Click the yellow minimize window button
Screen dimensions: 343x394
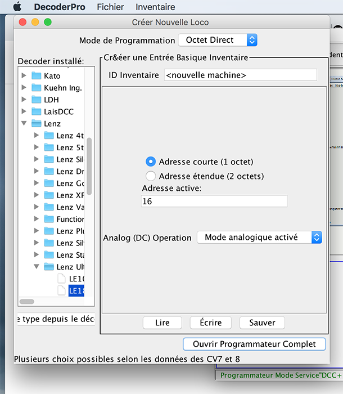tap(35, 22)
